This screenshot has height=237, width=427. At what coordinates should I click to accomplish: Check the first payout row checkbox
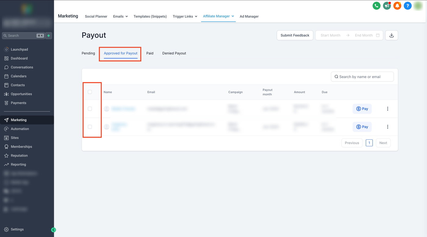point(90,109)
